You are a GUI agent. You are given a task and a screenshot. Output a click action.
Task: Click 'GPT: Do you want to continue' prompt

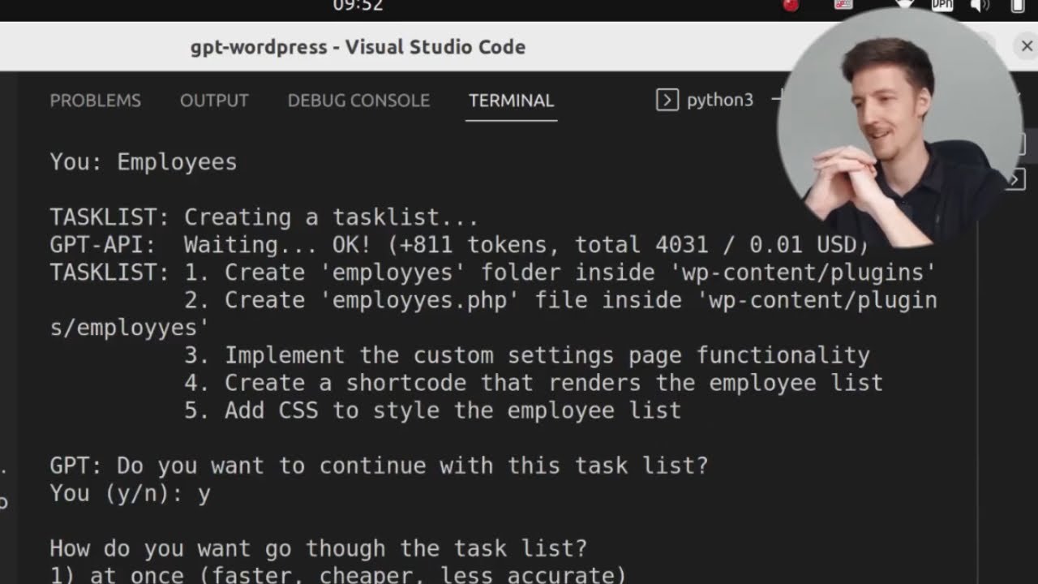click(x=379, y=466)
